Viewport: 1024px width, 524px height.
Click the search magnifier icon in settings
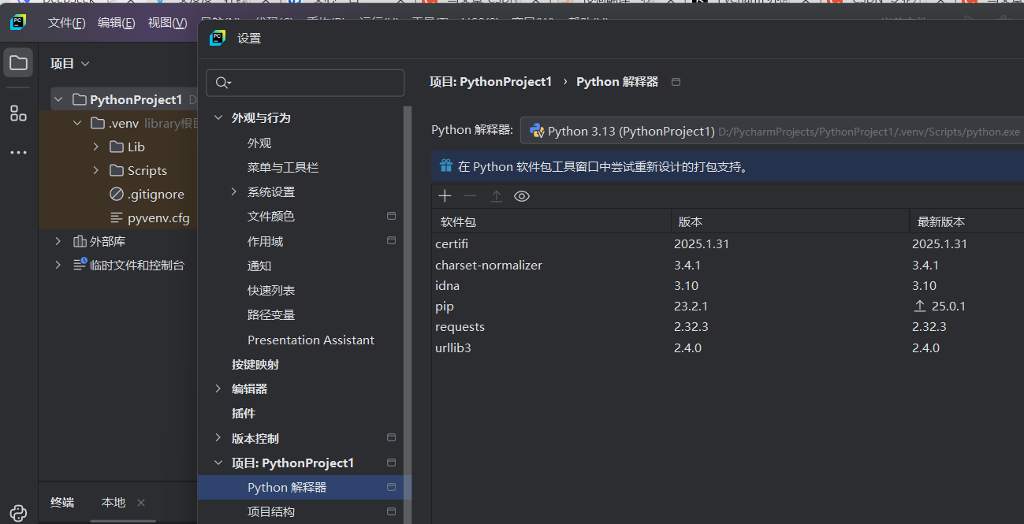tap(223, 83)
